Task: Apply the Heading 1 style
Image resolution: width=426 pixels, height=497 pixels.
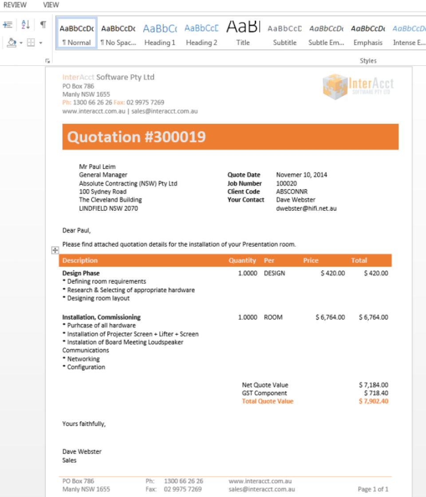Action: coord(160,34)
